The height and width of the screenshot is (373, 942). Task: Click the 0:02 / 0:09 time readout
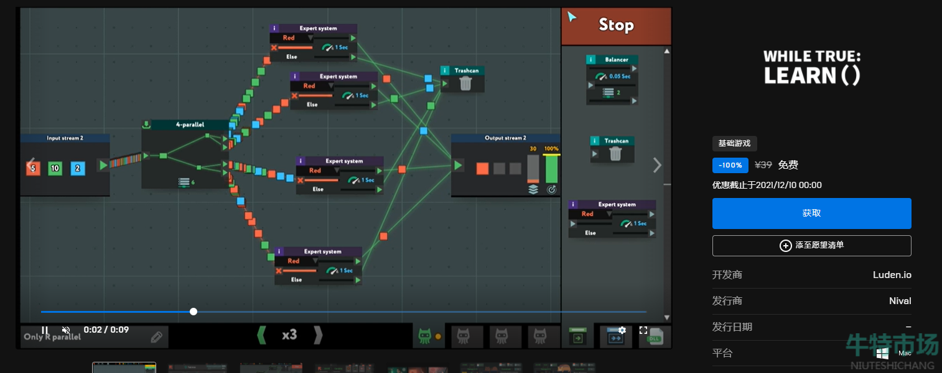tap(106, 330)
